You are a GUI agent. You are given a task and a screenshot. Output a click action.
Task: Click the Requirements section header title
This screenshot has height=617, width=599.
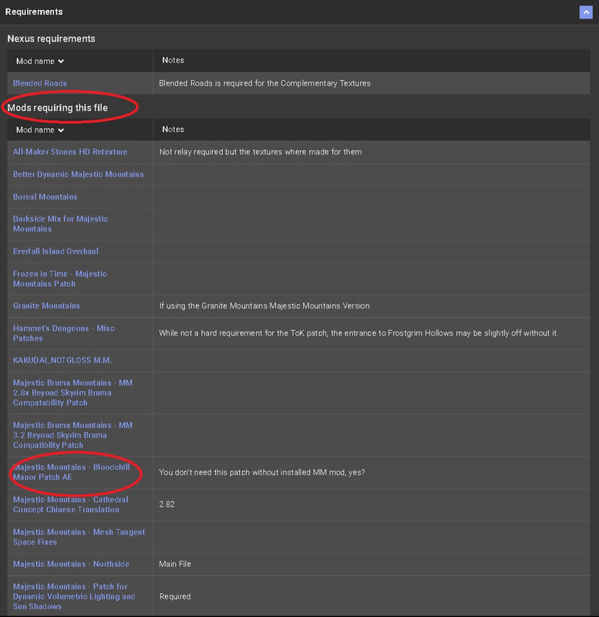click(34, 12)
